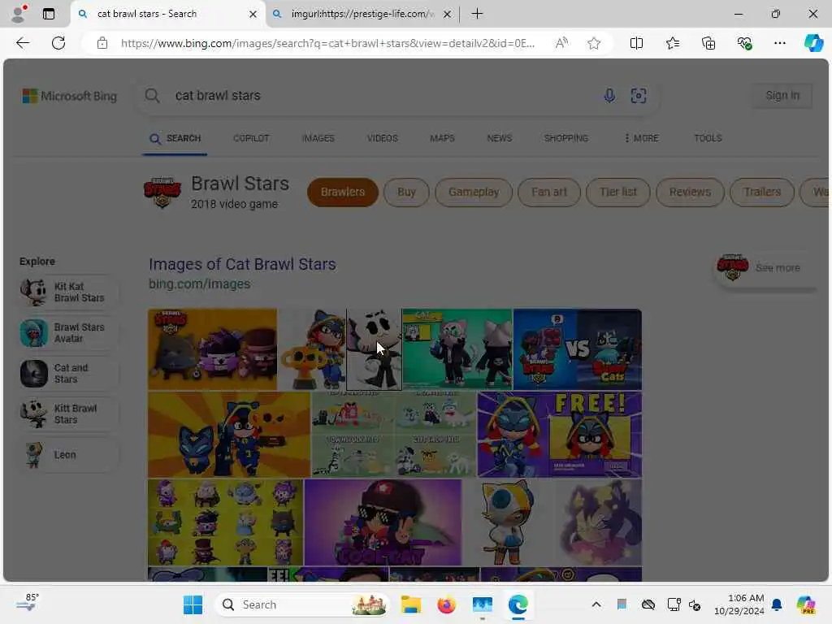Add this page to favorites star
This screenshot has width=832, height=624.
[594, 43]
